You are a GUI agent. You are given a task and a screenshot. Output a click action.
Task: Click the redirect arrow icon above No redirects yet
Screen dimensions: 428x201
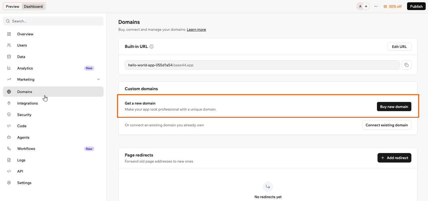tap(268, 187)
